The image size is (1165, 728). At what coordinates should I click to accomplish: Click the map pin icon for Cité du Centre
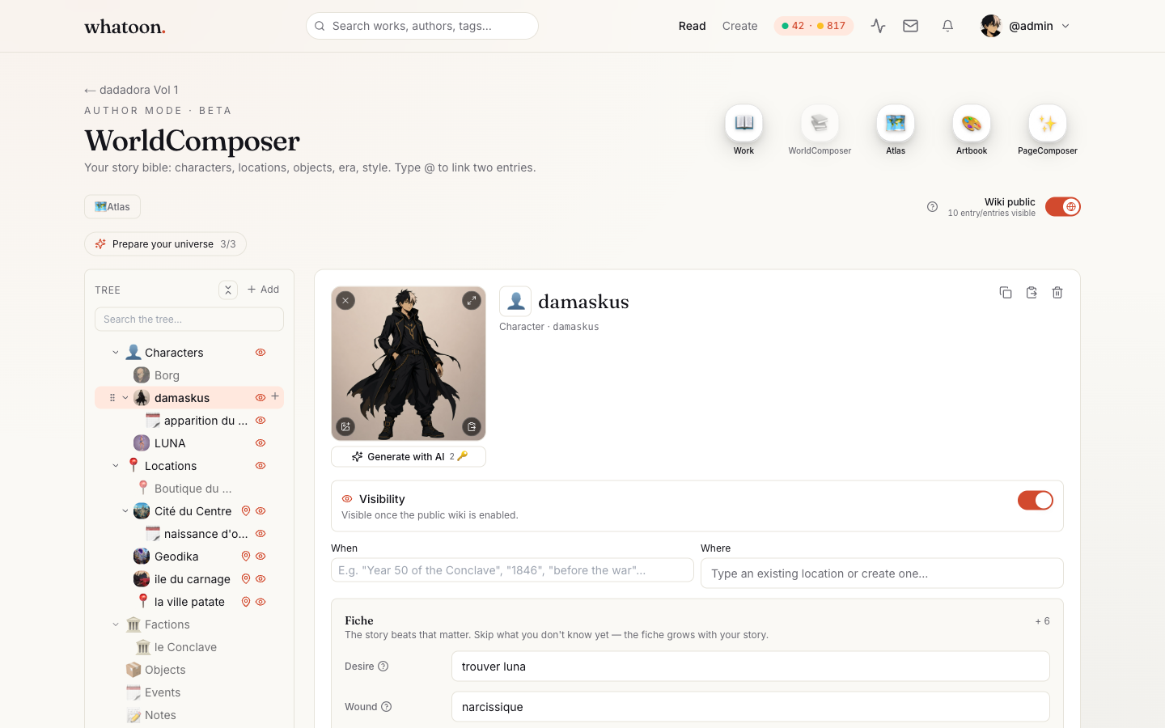click(x=246, y=511)
